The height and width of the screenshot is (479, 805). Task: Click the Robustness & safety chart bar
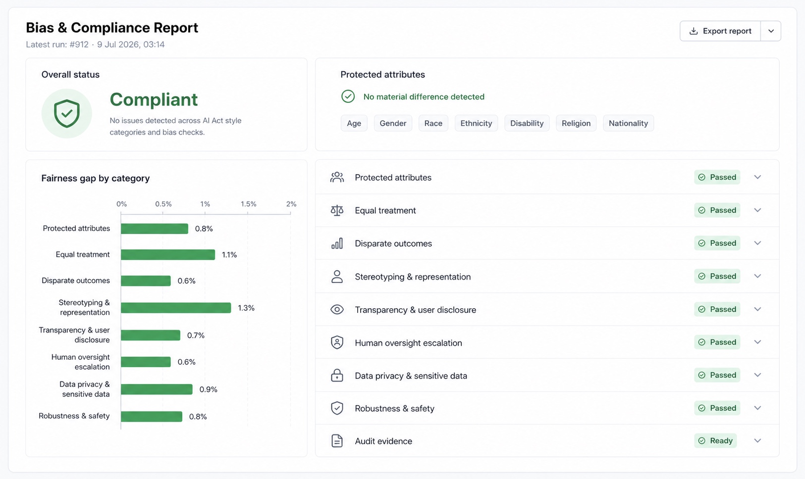[152, 417]
